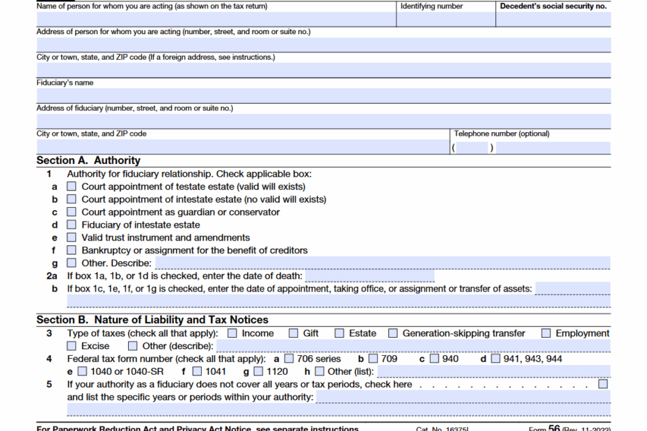Check box 1c for guardian or conservator appointment
Screen dimensions: 647x431
tap(71, 211)
